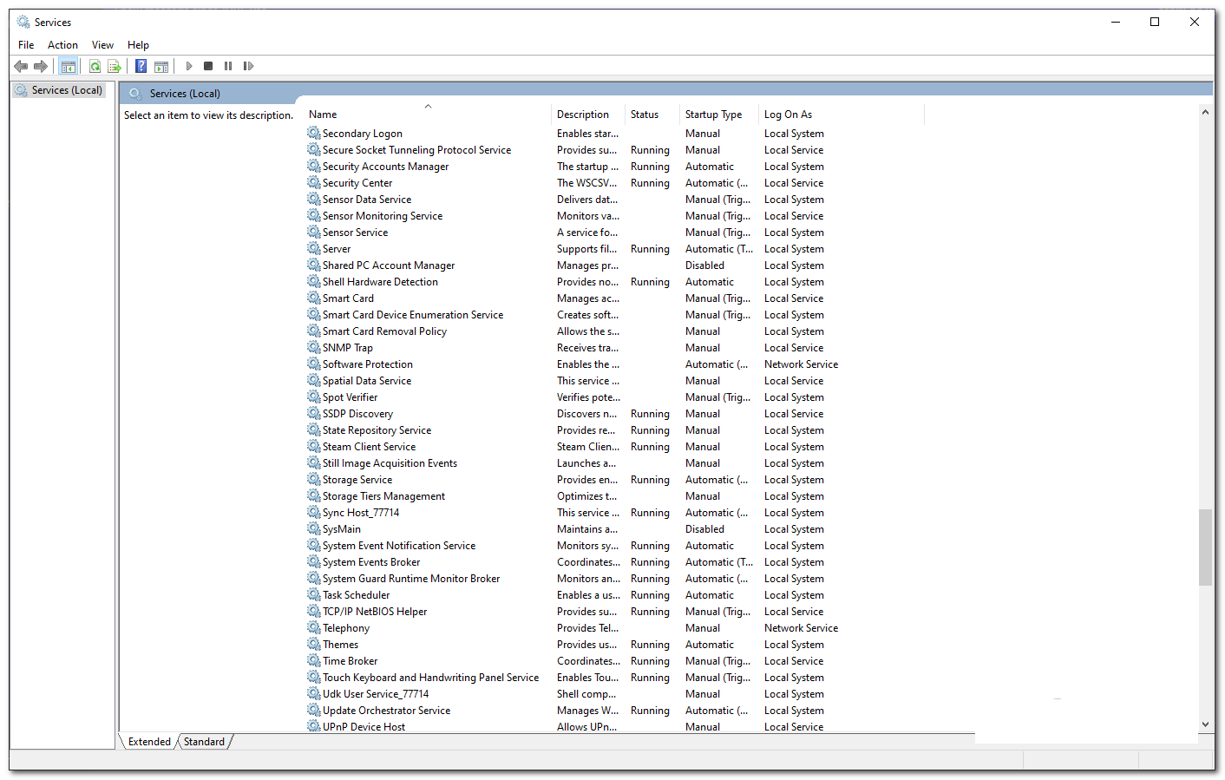Pause the selected service
This screenshot has width=1225, height=780.
(x=228, y=66)
